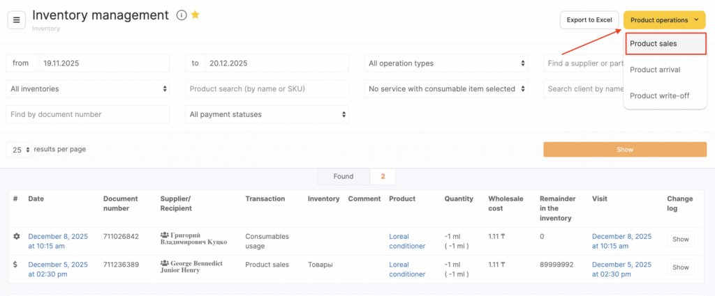
Task: Open the All inventories dropdown
Action: click(87, 89)
